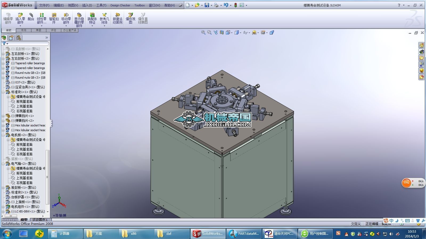
Task: Click the Rebuild traffic light icon
Action: point(236,5)
